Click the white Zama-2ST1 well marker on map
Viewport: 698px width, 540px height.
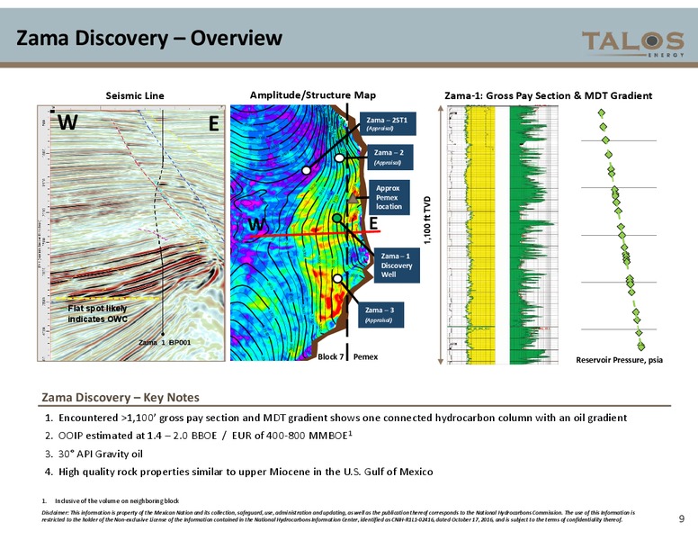306,170
